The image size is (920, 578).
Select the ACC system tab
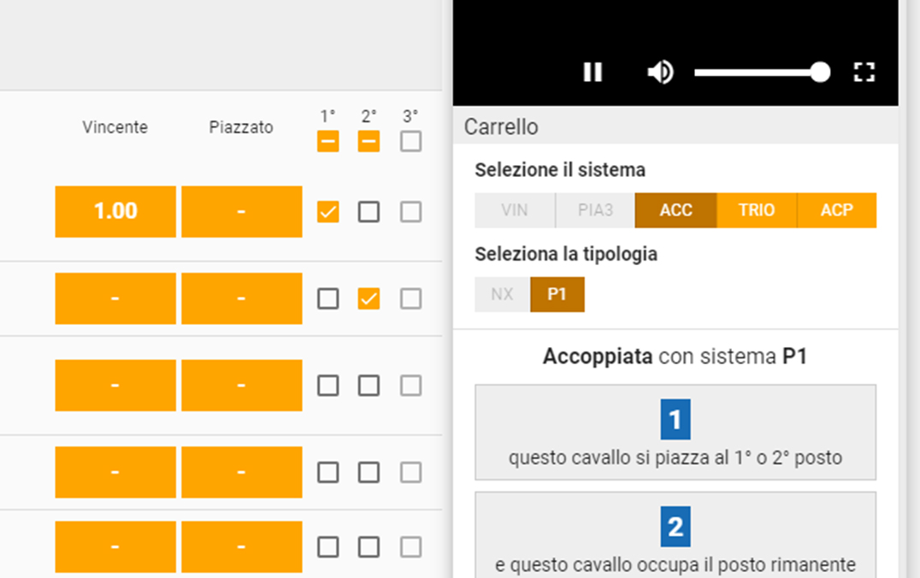pyautogui.click(x=675, y=210)
